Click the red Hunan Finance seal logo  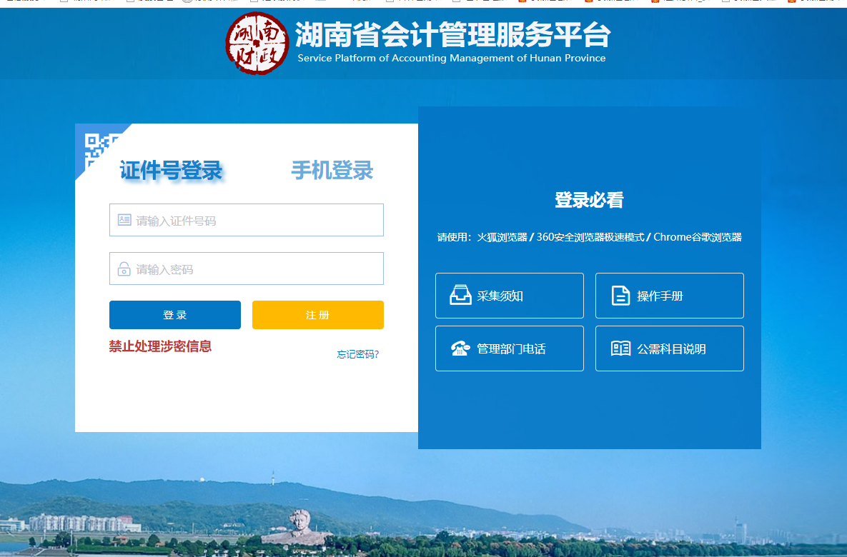[258, 44]
